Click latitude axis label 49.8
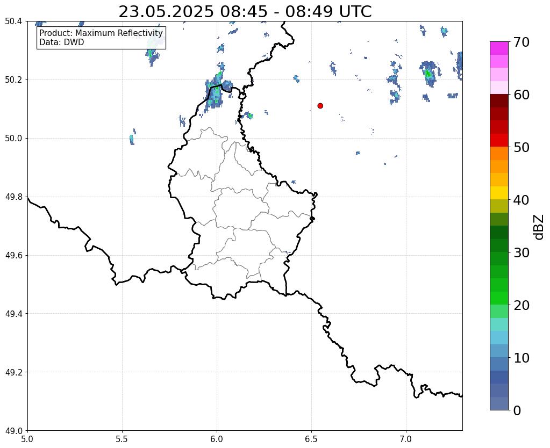Image resolution: width=550 pixels, height=448 pixels. point(13,197)
